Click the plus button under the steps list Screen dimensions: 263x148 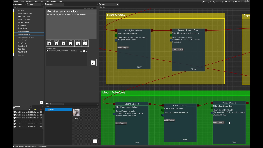41,102
